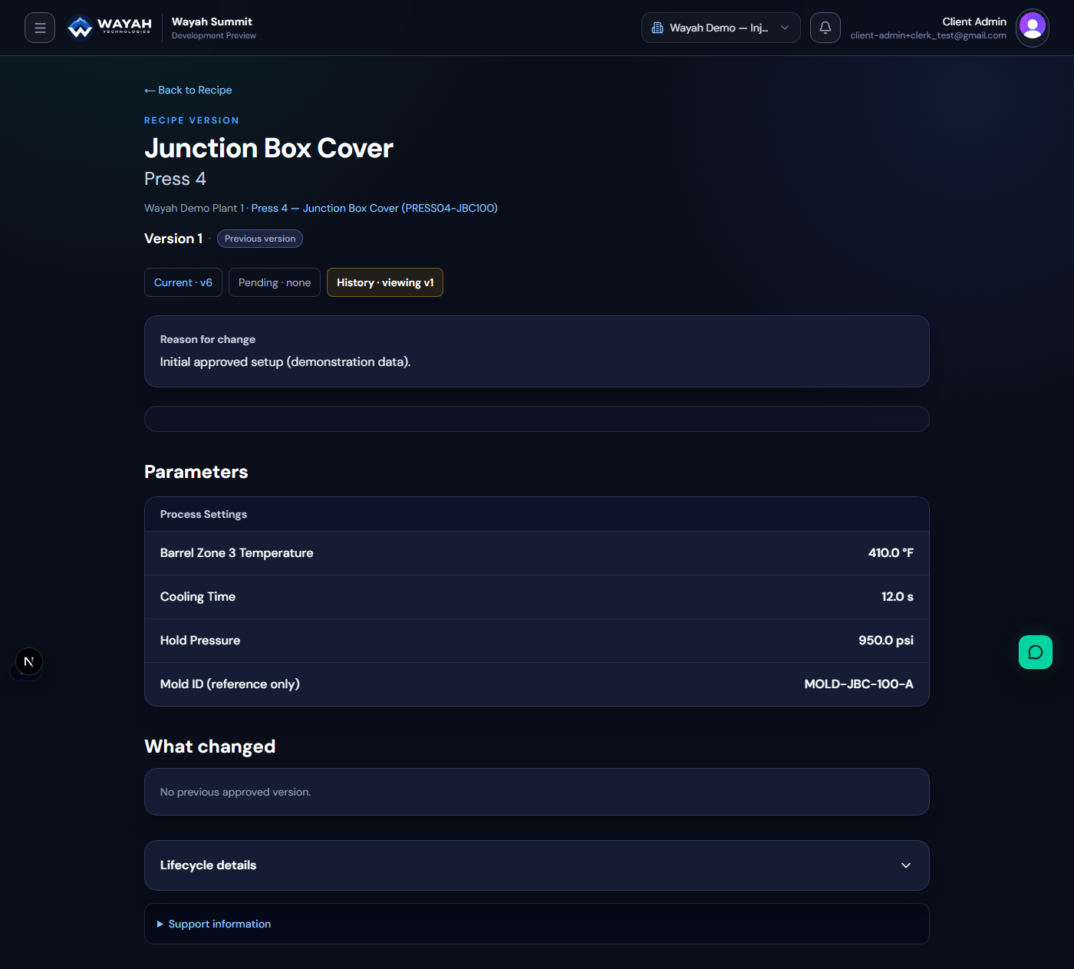
Task: Click the Wayah Demo Plant 1 text
Action: click(x=194, y=208)
